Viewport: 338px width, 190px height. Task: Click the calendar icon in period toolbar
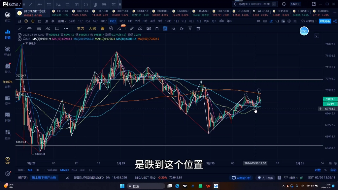[40, 21]
